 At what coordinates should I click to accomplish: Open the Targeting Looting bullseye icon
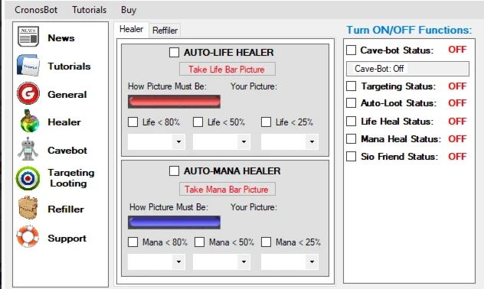pyautogui.click(x=28, y=178)
